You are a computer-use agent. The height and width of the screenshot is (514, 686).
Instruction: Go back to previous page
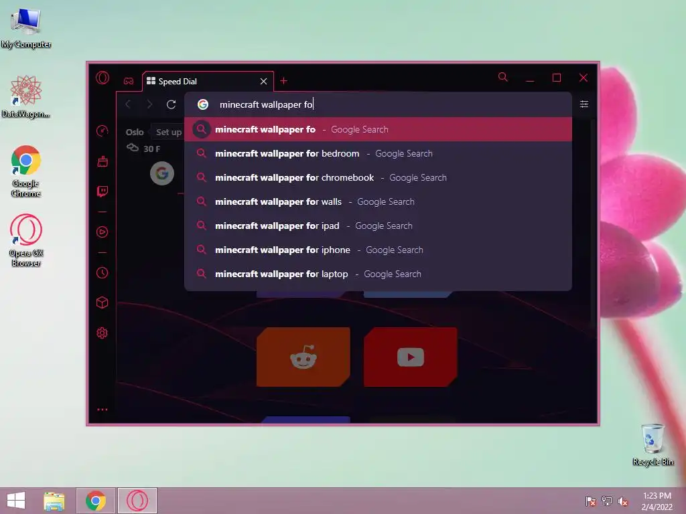pyautogui.click(x=128, y=104)
